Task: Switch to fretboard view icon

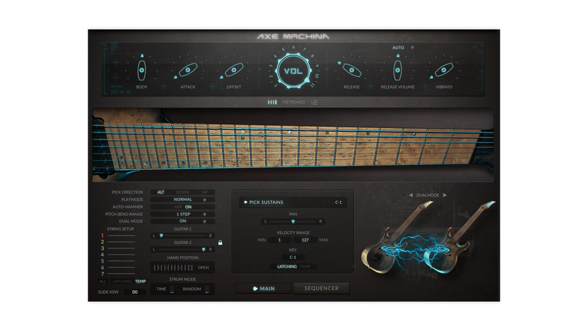Action: [x=272, y=102]
